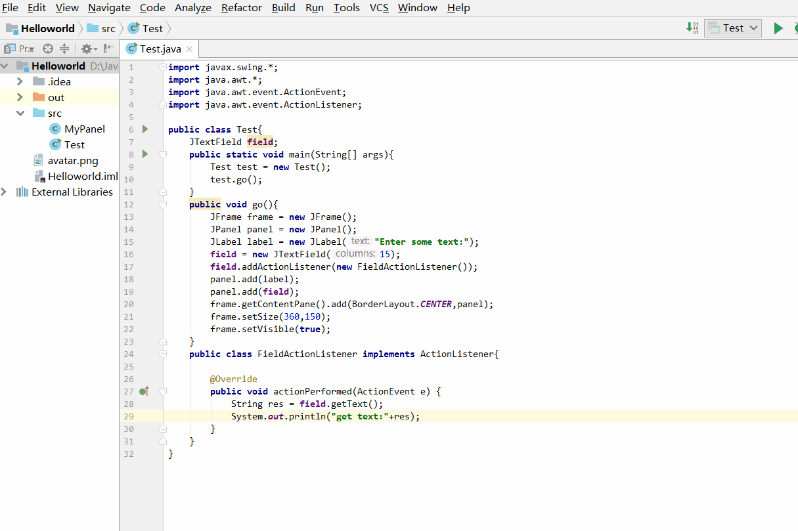Collapse the src folder in project tree
798x531 pixels.
tap(20, 113)
